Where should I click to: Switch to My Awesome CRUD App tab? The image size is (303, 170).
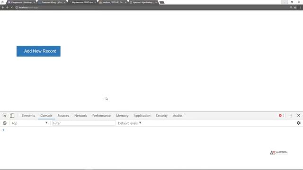82,2
